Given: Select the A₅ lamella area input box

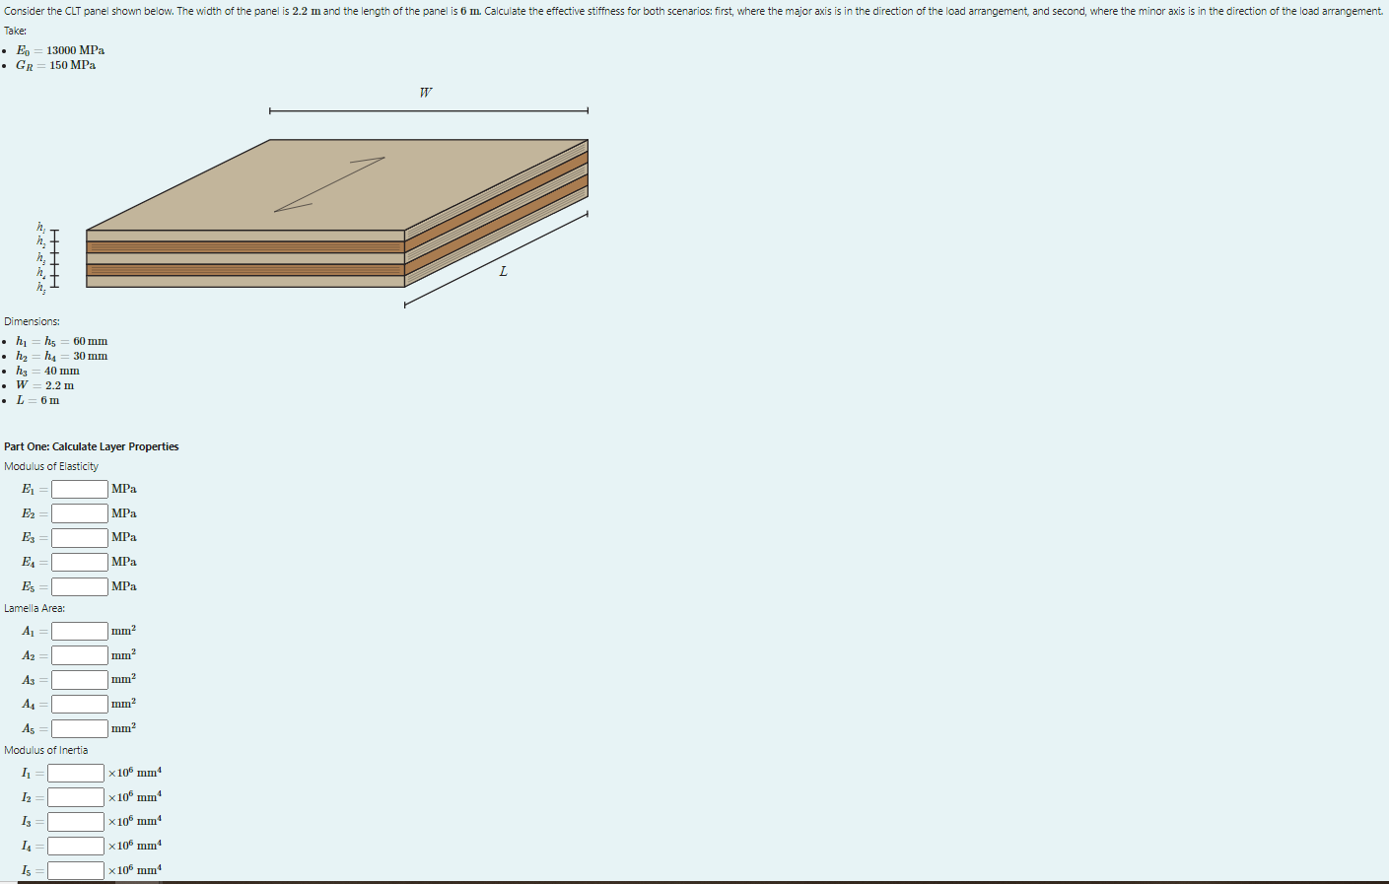Looking at the screenshot, I should (x=80, y=727).
